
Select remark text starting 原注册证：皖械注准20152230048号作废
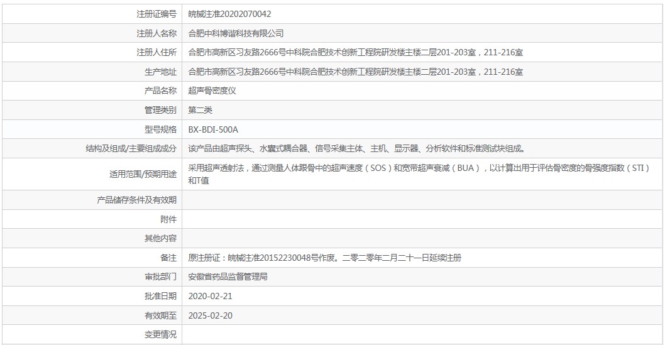click(x=325, y=258)
